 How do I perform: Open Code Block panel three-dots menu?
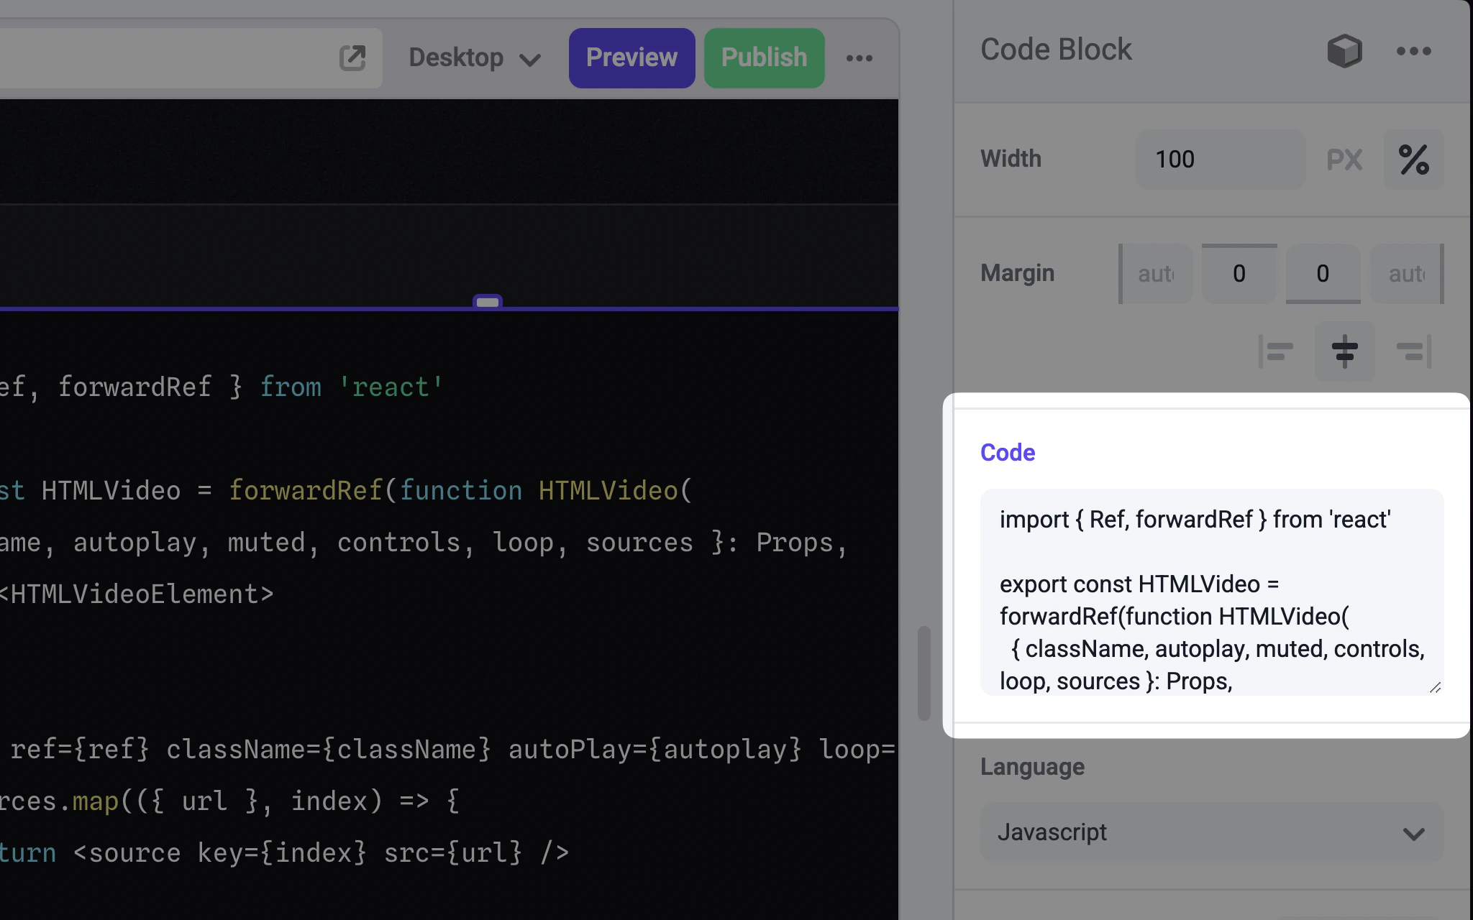click(1413, 51)
